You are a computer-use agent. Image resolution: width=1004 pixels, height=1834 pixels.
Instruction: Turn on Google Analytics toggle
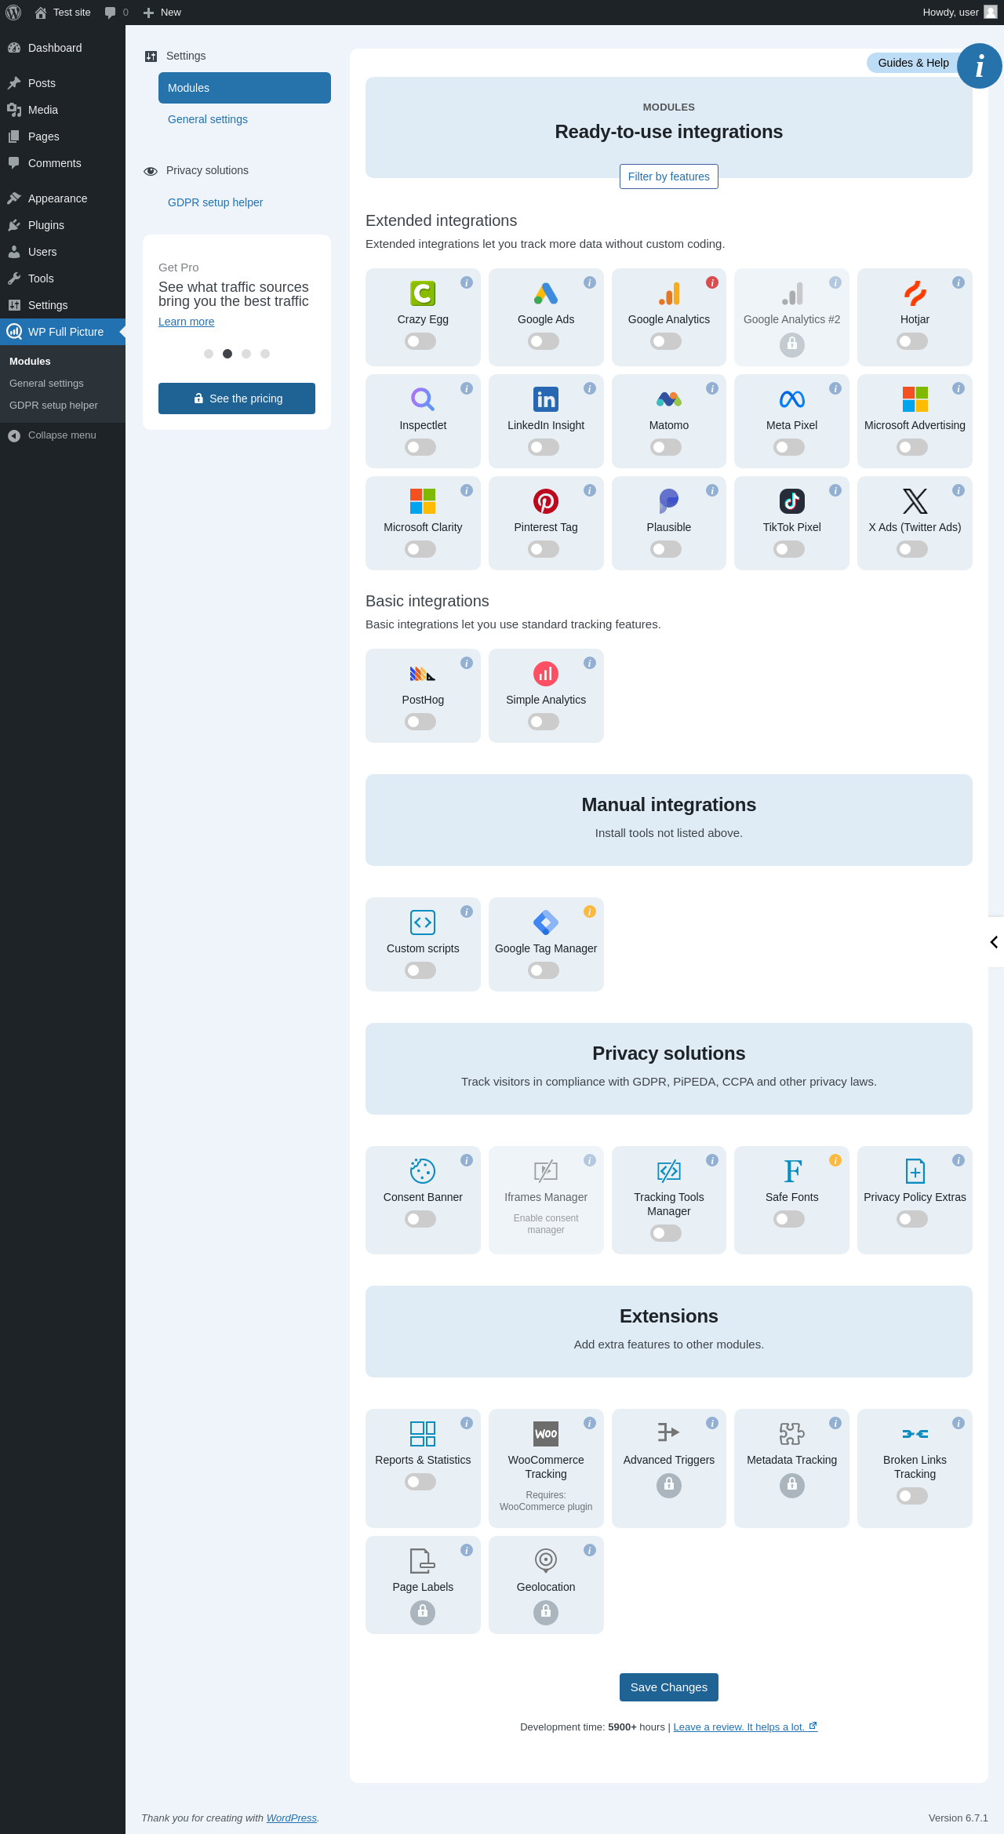666,341
